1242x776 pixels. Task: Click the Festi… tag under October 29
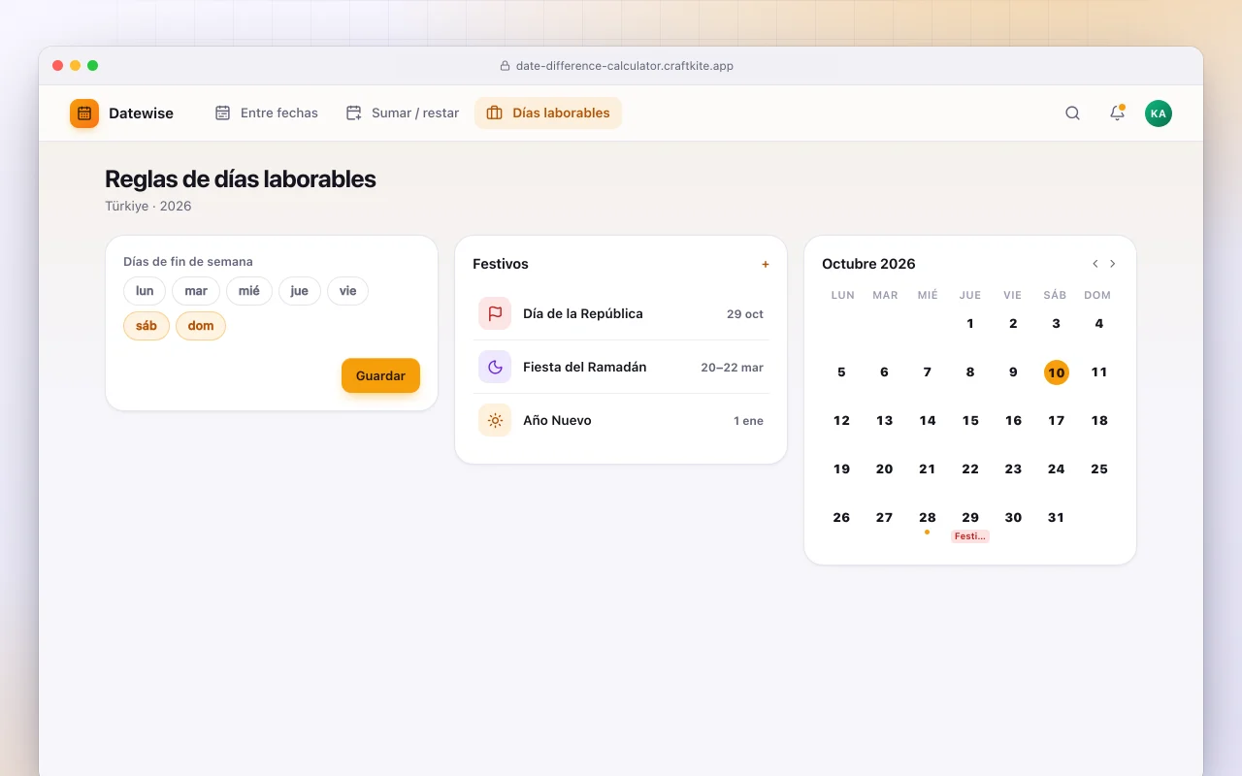[x=970, y=536]
